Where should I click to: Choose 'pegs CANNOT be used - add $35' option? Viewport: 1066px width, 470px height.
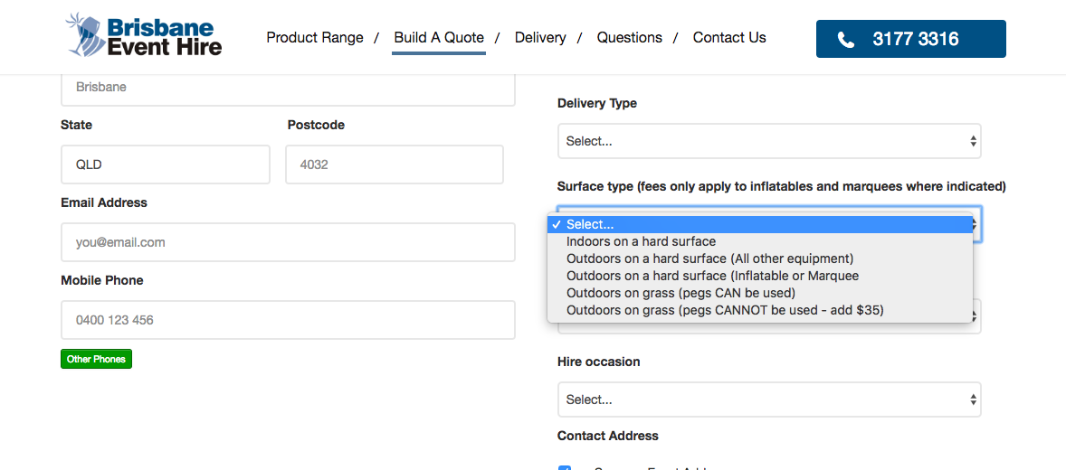tap(725, 310)
